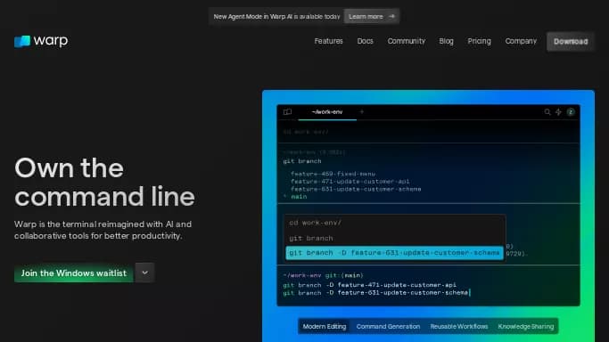Viewport: 609px width, 342px height.
Task: Select the ~/work-env terminal tab
Action: 327,112
